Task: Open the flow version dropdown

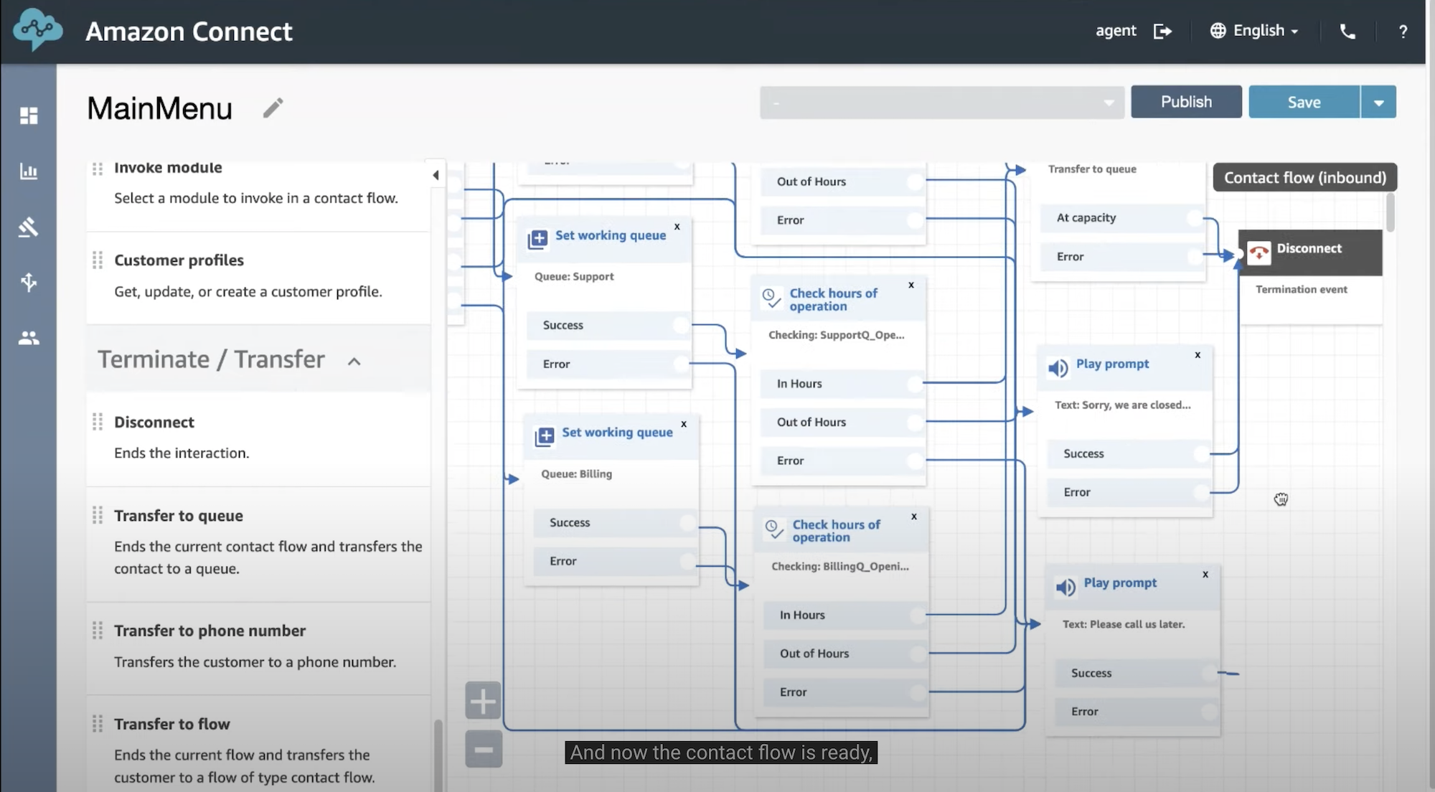Action: [941, 103]
